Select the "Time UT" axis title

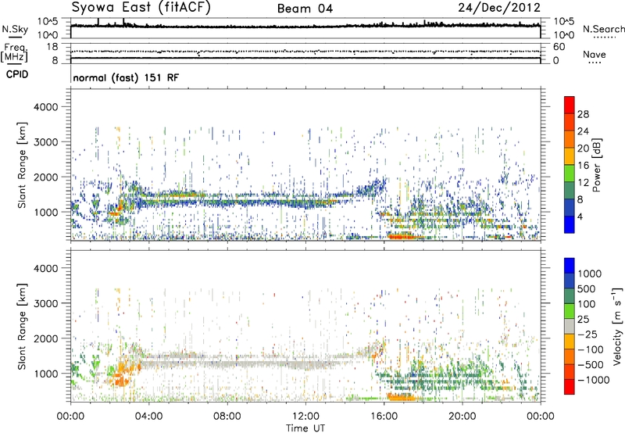305,428
